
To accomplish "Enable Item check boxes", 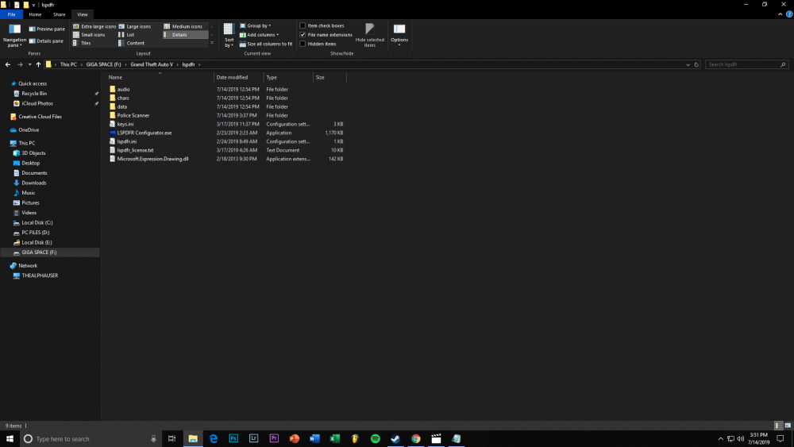I will pyautogui.click(x=303, y=26).
